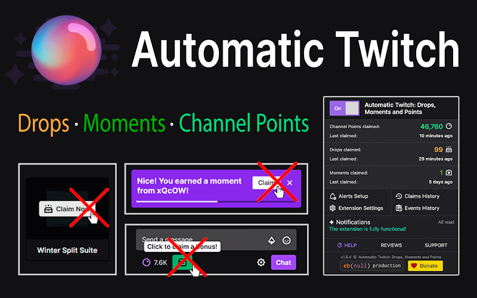Open the emote picker smiley icon
Image resolution: width=477 pixels, height=298 pixels.
coord(286,241)
